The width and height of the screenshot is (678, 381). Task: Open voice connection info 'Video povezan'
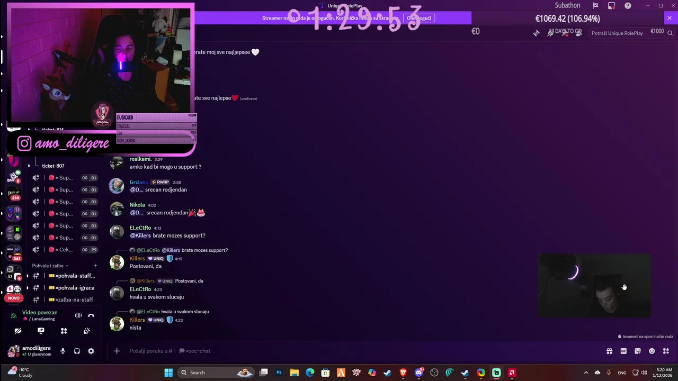40,312
